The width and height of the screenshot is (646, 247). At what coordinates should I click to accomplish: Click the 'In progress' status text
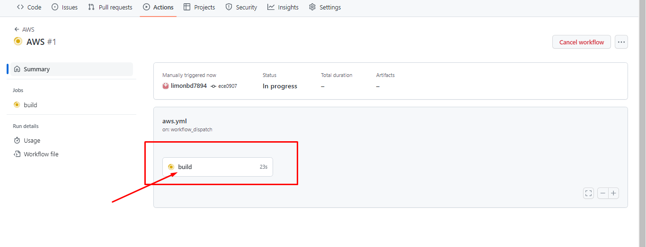pos(280,86)
